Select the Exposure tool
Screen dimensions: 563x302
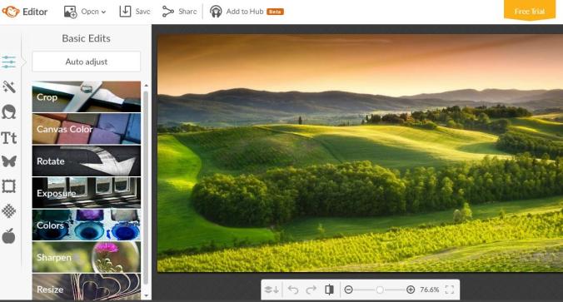coord(86,193)
